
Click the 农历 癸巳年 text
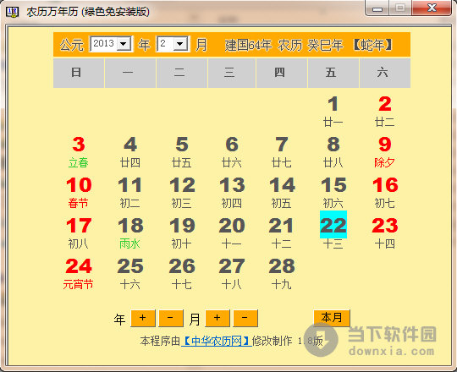(x=311, y=45)
